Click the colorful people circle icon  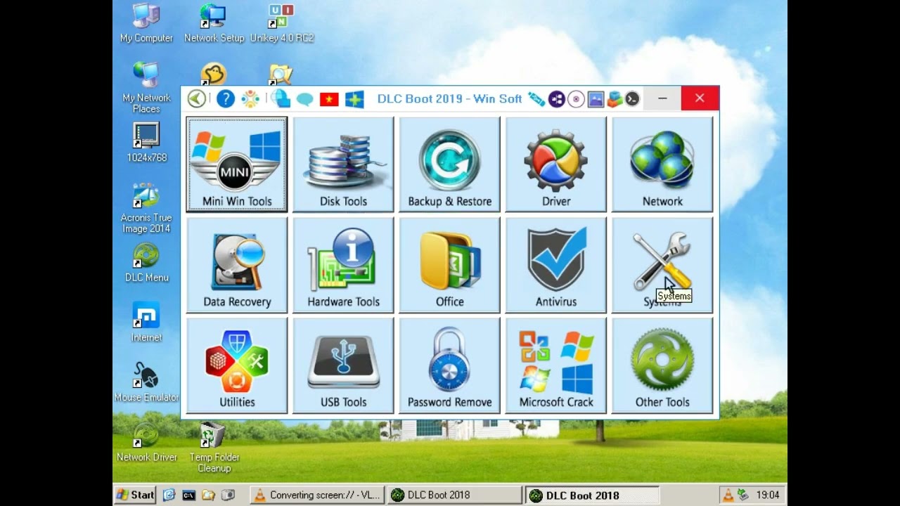click(x=250, y=99)
